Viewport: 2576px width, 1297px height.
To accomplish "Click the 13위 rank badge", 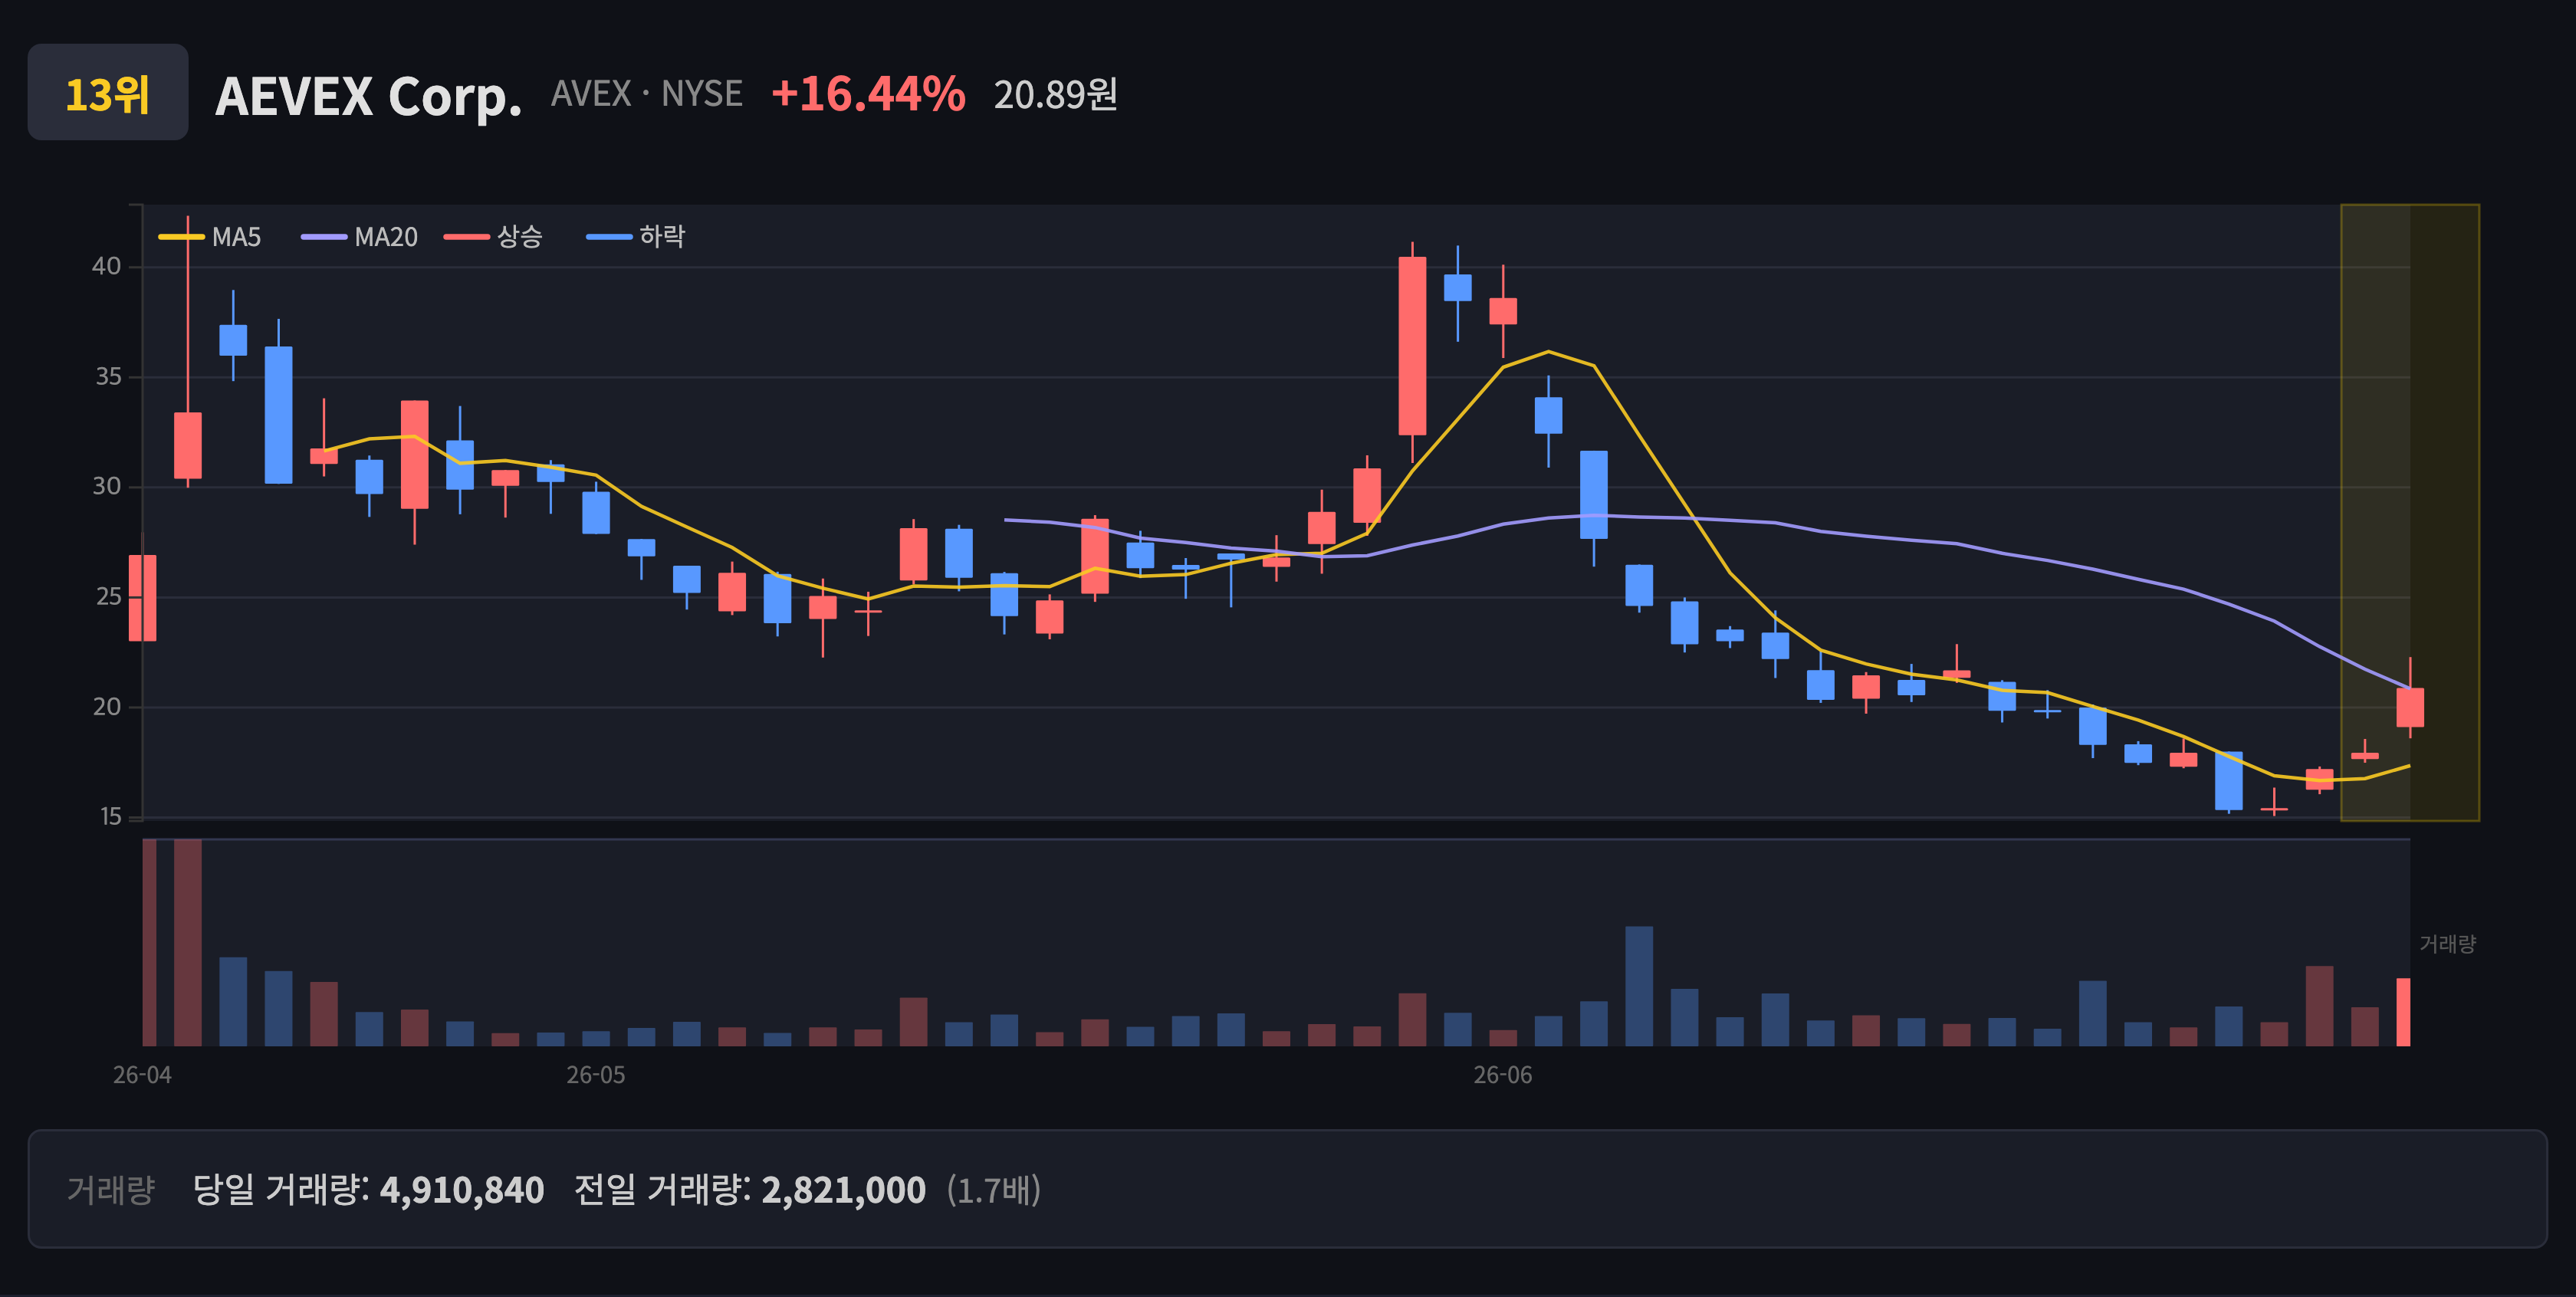I will (108, 93).
